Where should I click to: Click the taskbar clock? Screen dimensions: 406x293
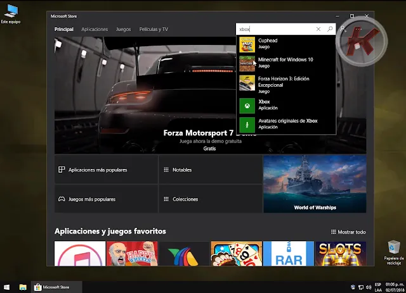click(395, 287)
